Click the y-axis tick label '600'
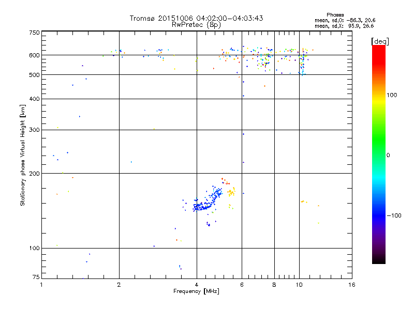This screenshot has height=310, width=414. pyautogui.click(x=34, y=55)
